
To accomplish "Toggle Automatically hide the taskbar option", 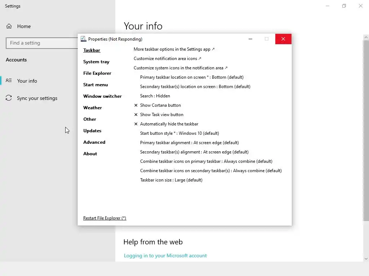I will (x=166, y=124).
